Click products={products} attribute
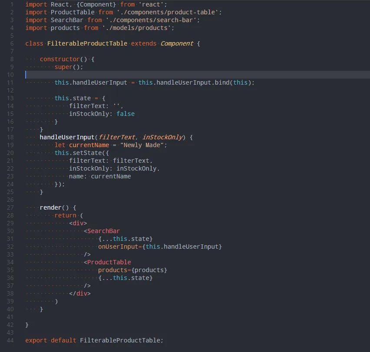The image size is (370, 352). (x=132, y=270)
